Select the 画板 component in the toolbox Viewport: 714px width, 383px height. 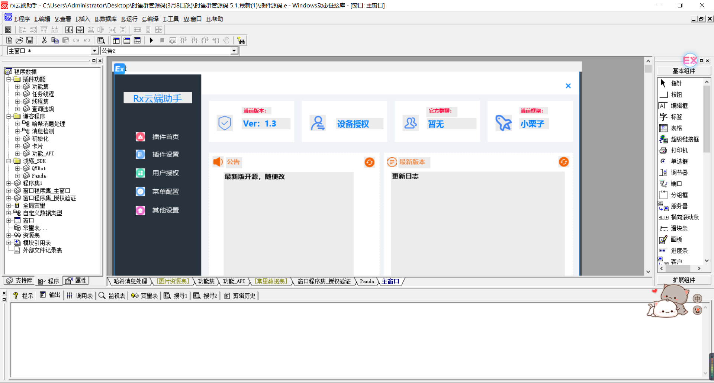click(x=676, y=239)
